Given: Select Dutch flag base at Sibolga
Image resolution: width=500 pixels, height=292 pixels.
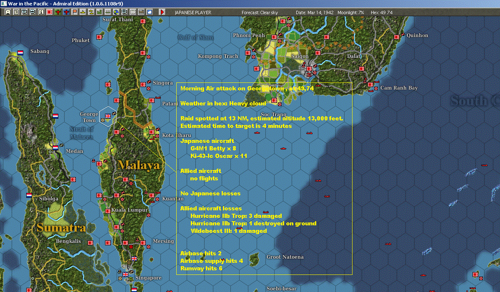Looking at the screenshot, I should (x=29, y=195).
